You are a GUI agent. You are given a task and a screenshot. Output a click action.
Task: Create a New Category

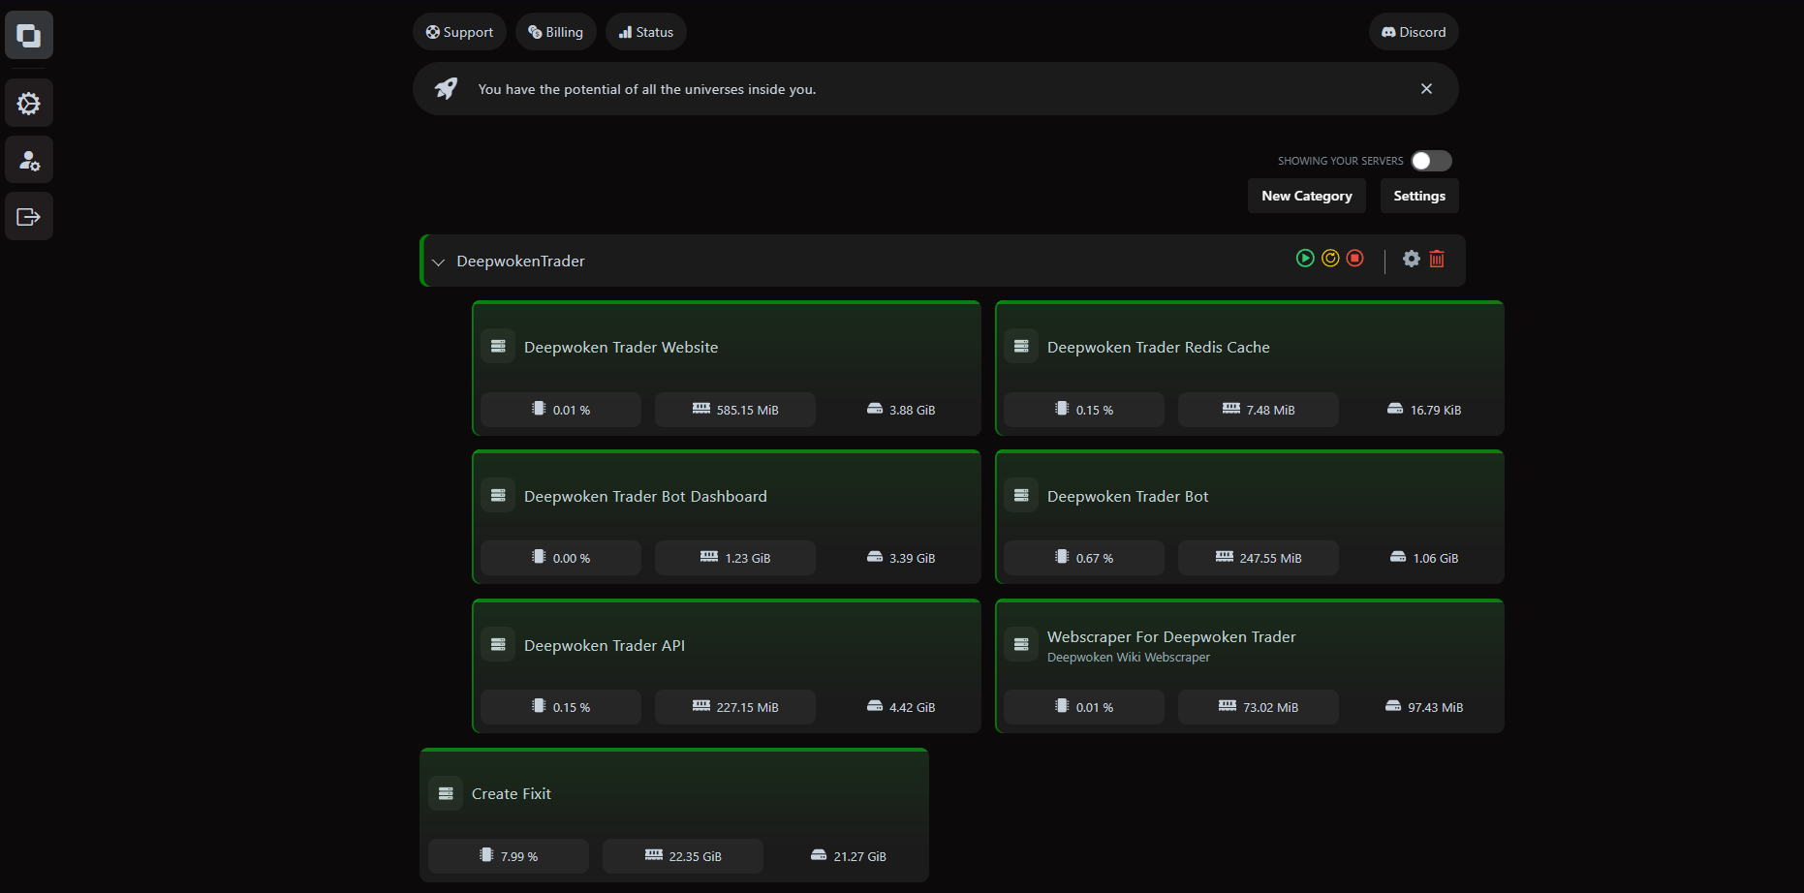1306,196
